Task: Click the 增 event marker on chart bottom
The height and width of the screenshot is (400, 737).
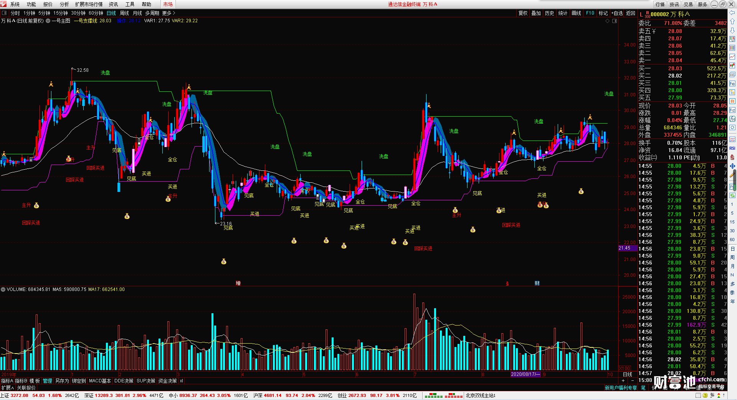Action: coord(238,283)
